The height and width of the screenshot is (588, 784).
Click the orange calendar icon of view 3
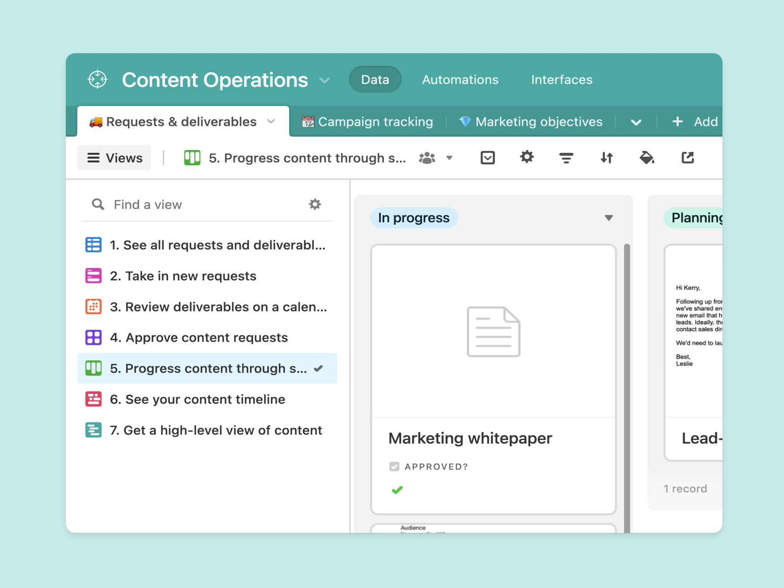[x=94, y=306]
